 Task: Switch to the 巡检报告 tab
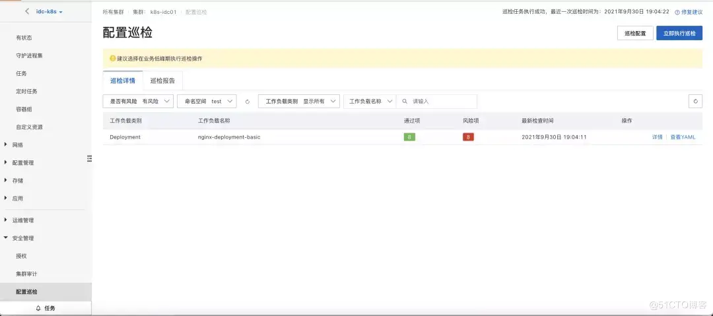[163, 80]
